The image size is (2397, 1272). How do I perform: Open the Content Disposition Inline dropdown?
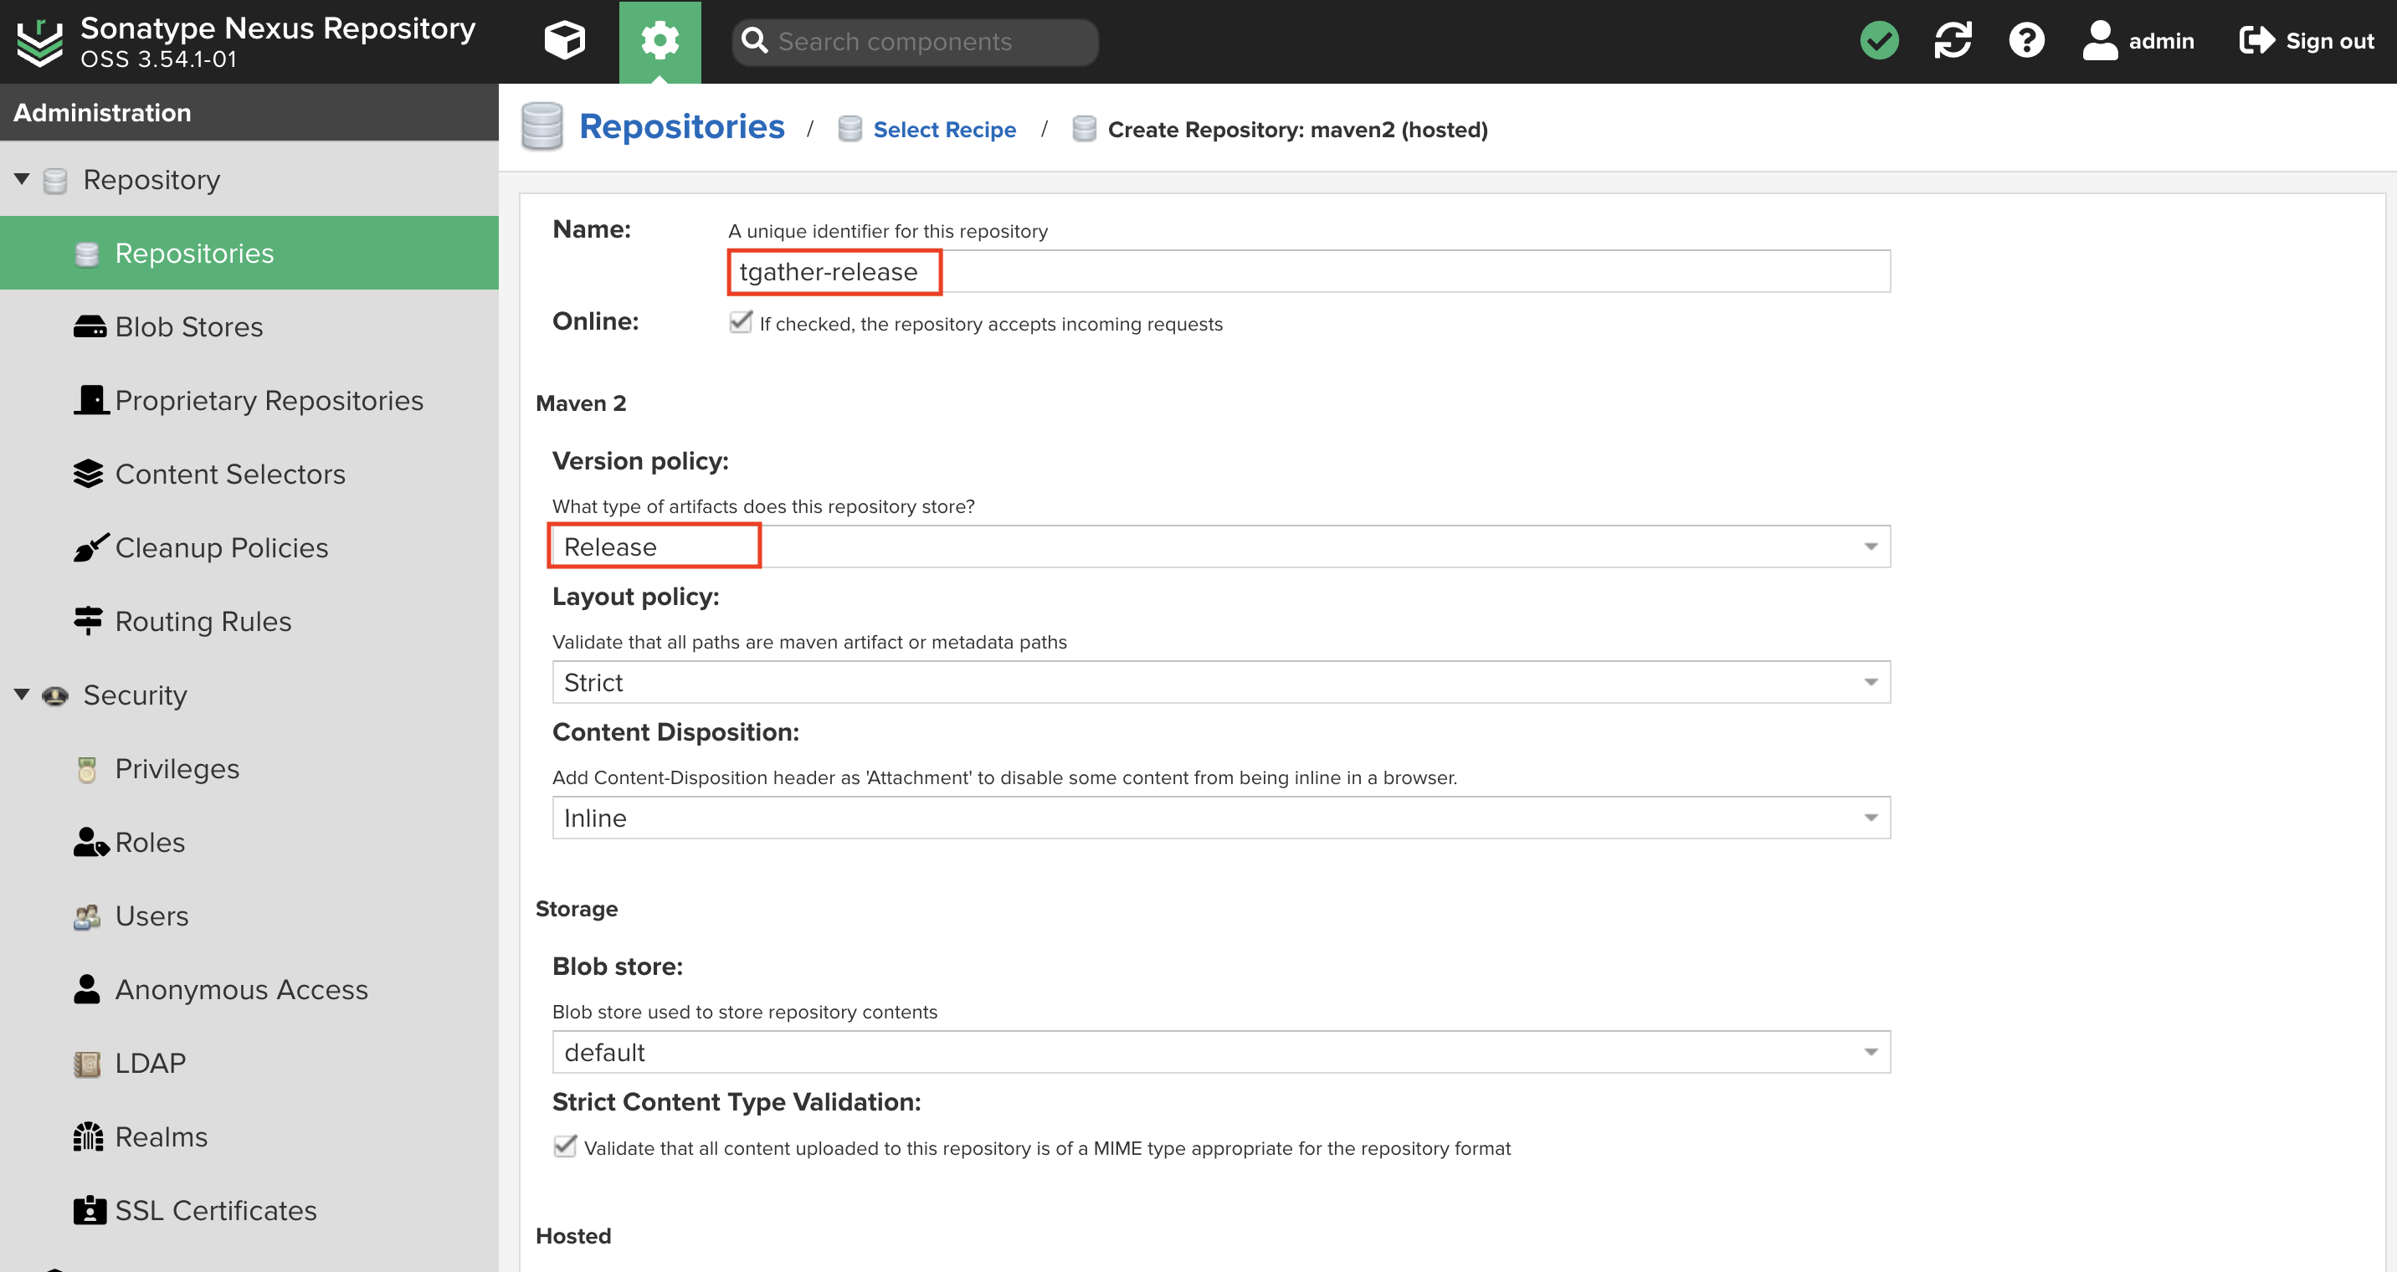point(1221,817)
